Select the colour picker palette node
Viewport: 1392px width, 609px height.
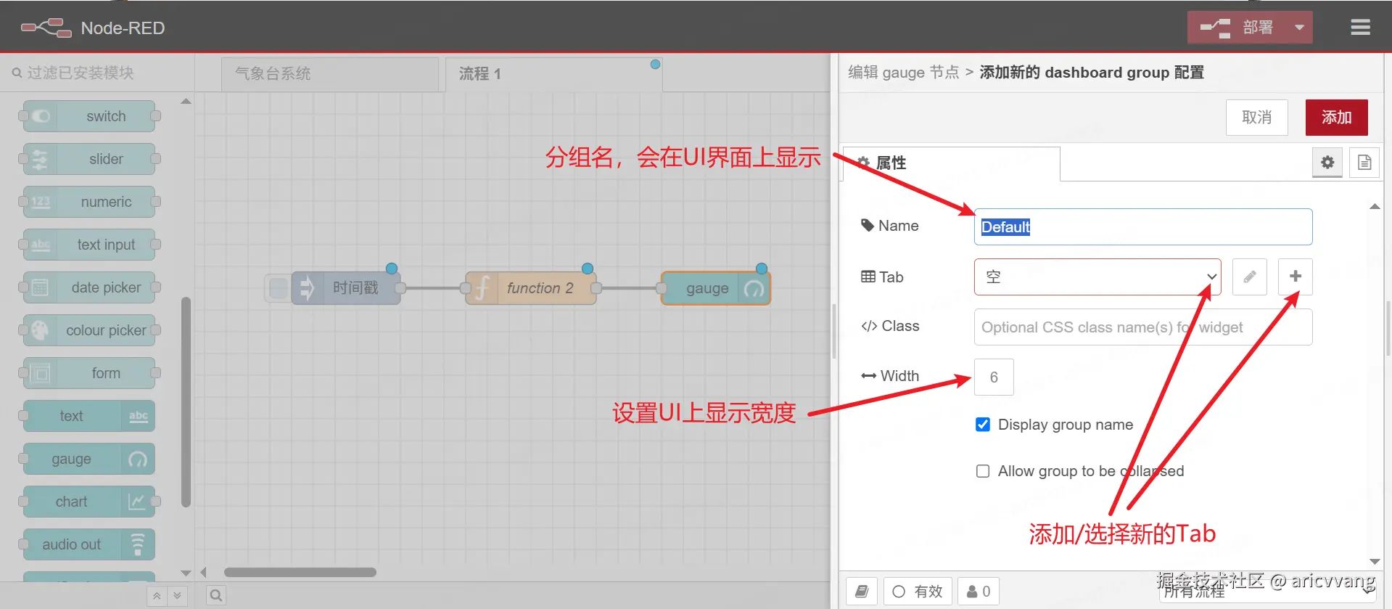pos(89,330)
